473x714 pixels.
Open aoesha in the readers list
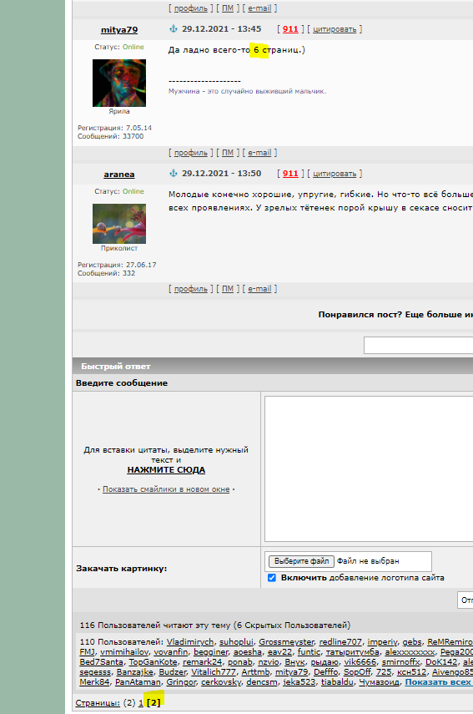tap(248, 652)
